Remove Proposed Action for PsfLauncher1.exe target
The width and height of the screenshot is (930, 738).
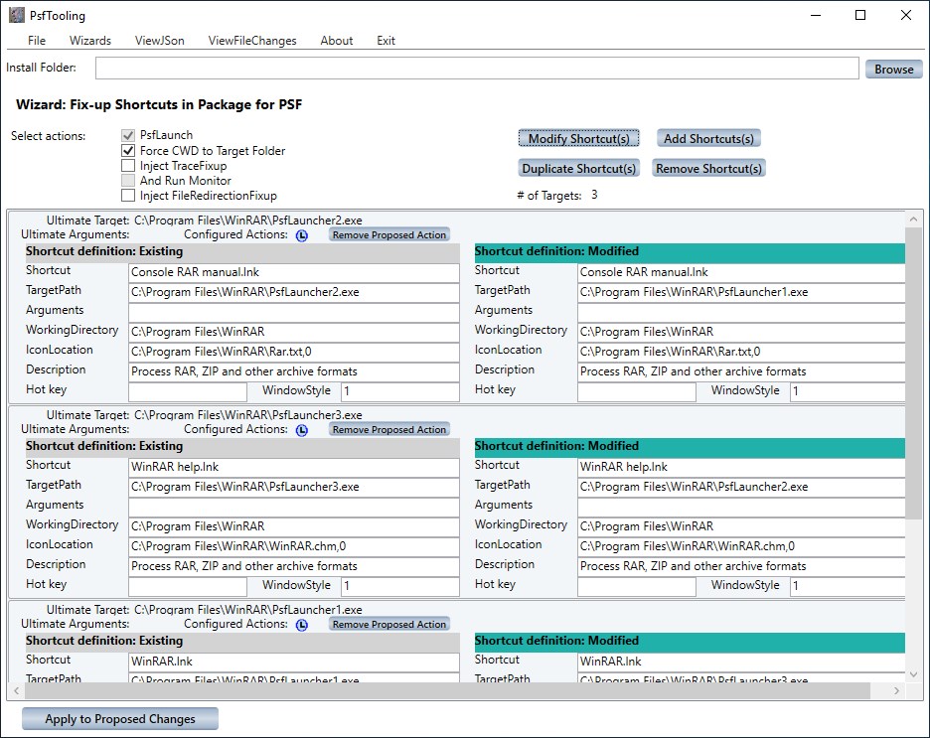(389, 624)
